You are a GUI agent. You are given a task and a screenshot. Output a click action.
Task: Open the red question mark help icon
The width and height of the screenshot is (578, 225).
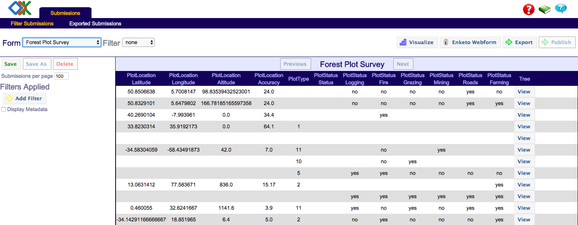coord(529,9)
